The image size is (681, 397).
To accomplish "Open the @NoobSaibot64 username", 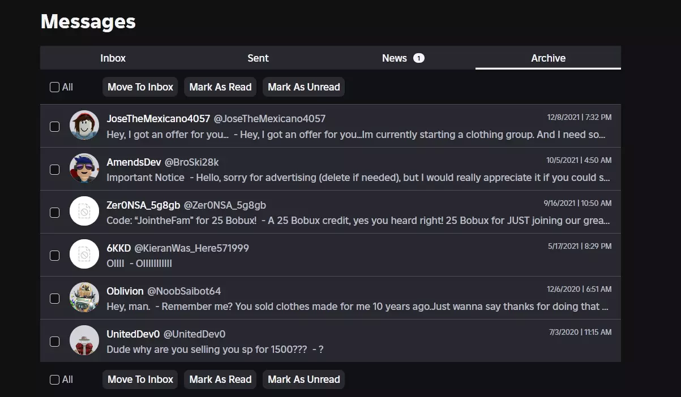I will [x=184, y=291].
